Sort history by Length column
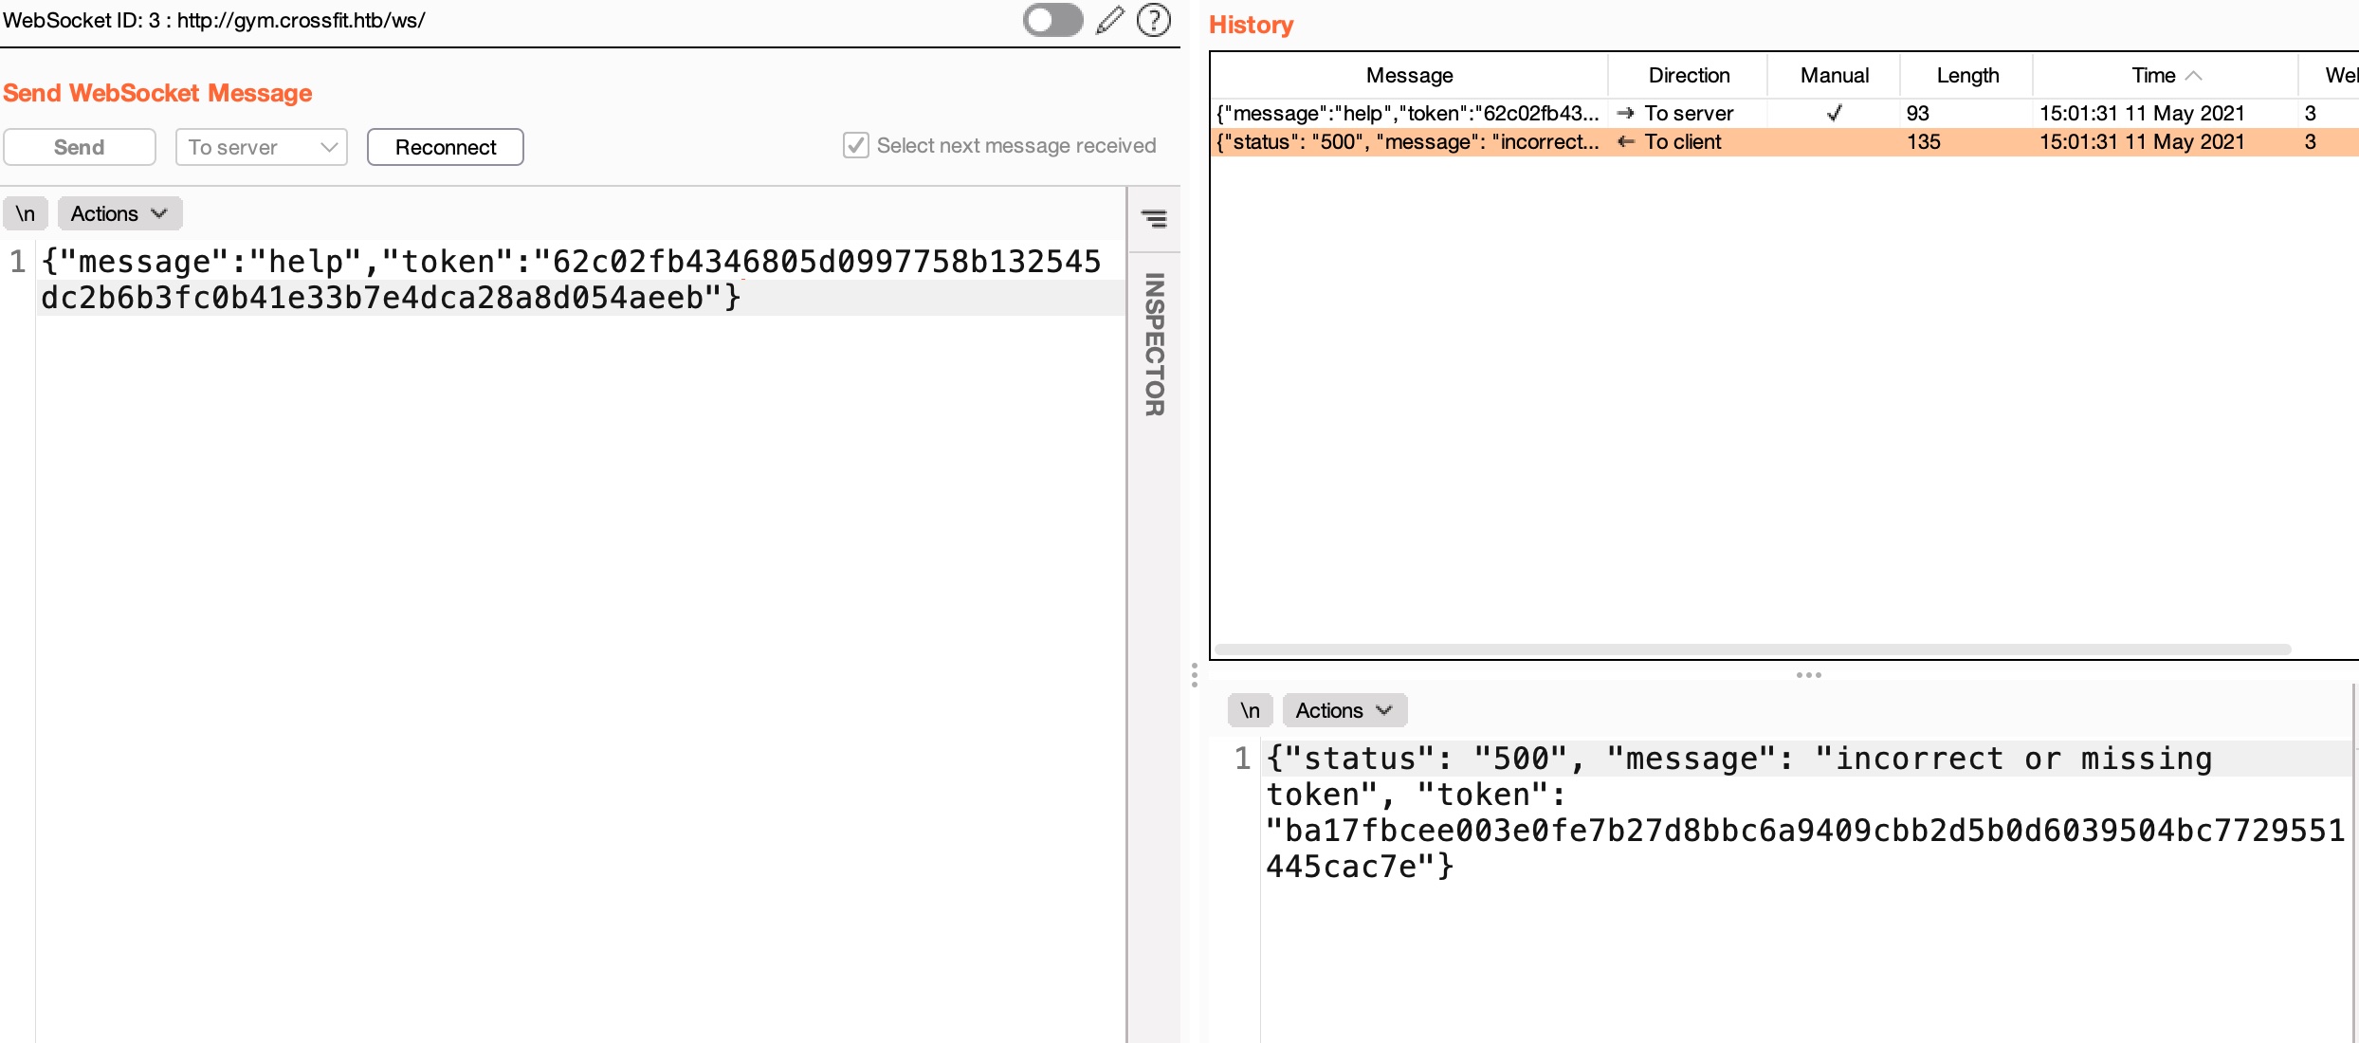The height and width of the screenshot is (1043, 2359). 1966,75
